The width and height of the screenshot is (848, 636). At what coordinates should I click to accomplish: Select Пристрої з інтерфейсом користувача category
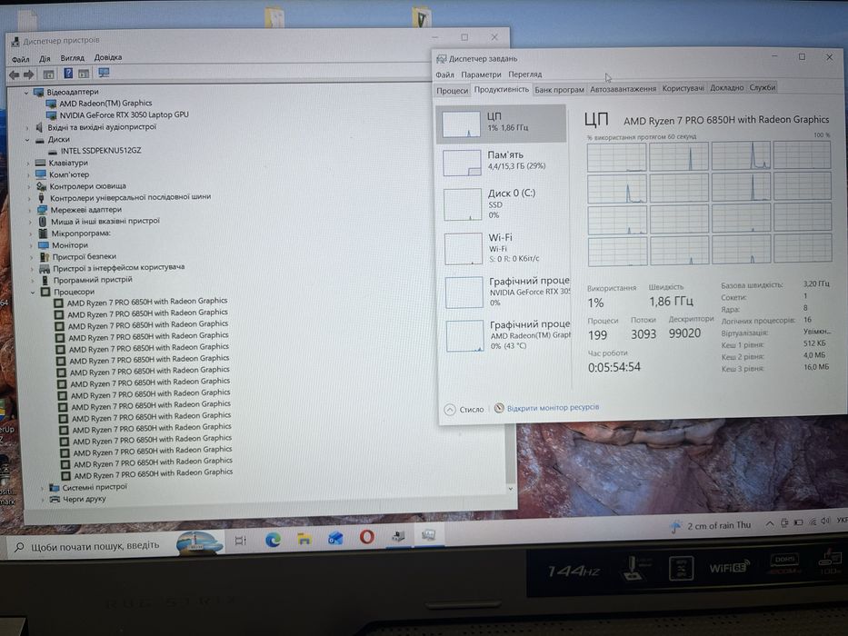(119, 268)
